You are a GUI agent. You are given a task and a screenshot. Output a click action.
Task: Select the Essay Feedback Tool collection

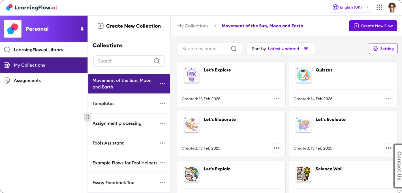click(x=129, y=183)
